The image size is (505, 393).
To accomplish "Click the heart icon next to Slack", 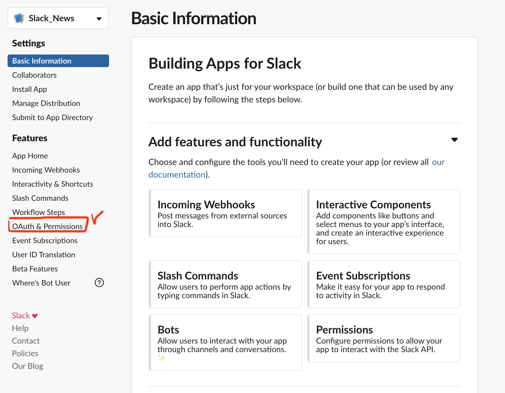I will point(35,316).
